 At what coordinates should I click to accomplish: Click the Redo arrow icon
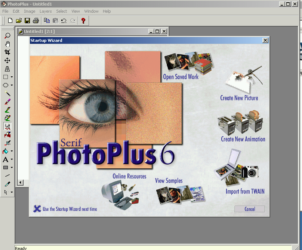click(73, 21)
